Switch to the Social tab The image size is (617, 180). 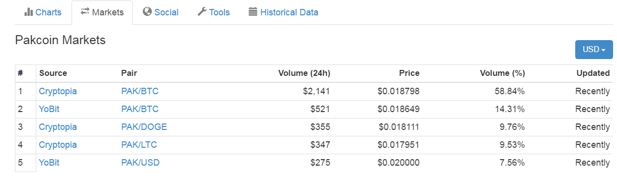[160, 12]
